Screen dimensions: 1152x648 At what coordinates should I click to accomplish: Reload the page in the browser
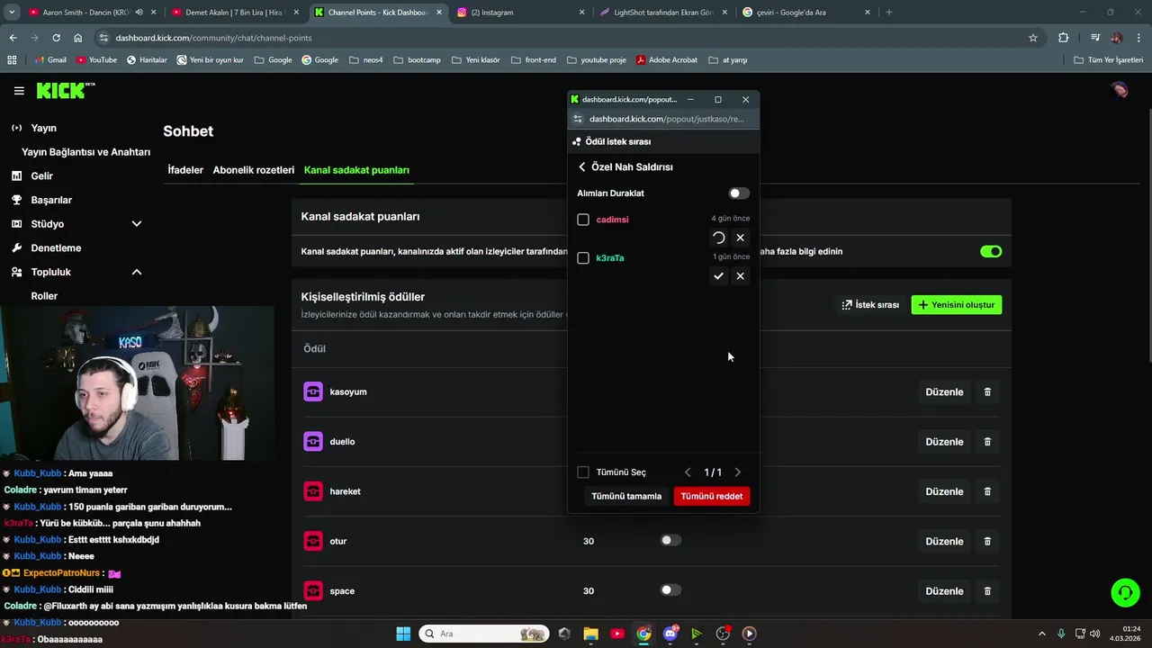pyautogui.click(x=56, y=38)
